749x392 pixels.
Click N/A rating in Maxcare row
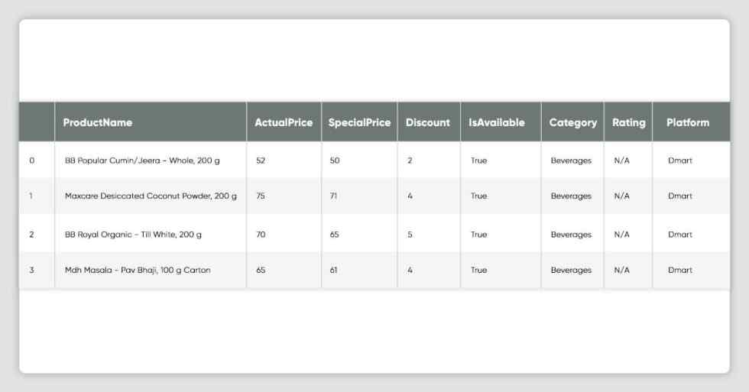tap(621, 196)
